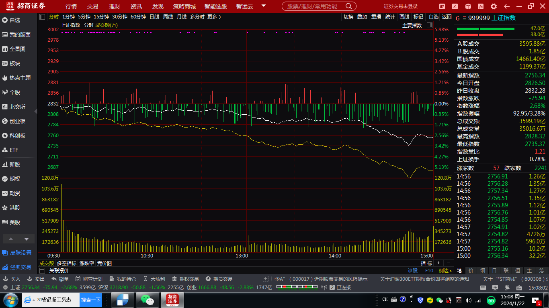Click the 返回 return button
549x308 pixels.
click(x=447, y=16)
